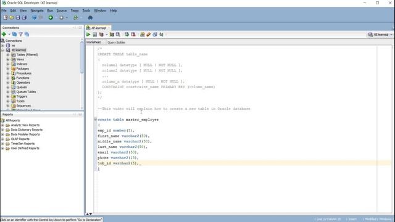395x222 pixels.
Task: Click the green plus New Connection icon
Action: coord(4,35)
